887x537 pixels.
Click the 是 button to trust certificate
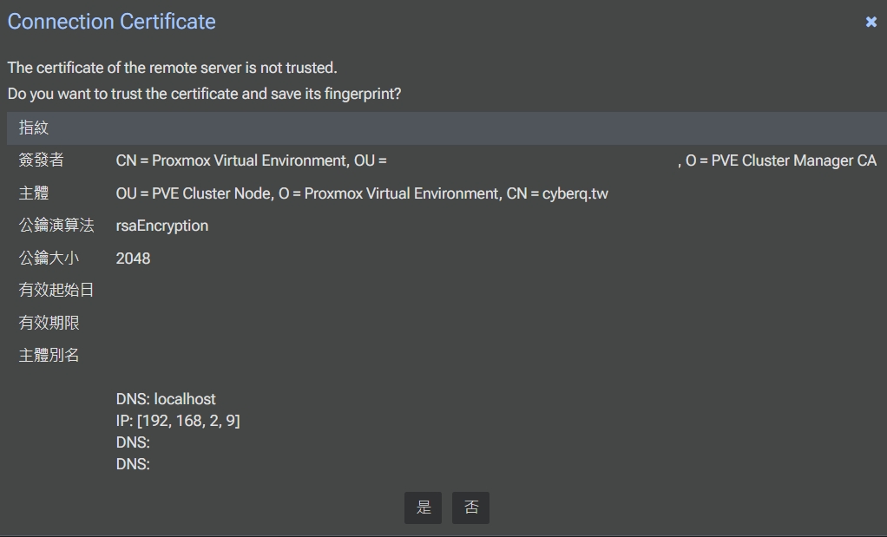423,508
